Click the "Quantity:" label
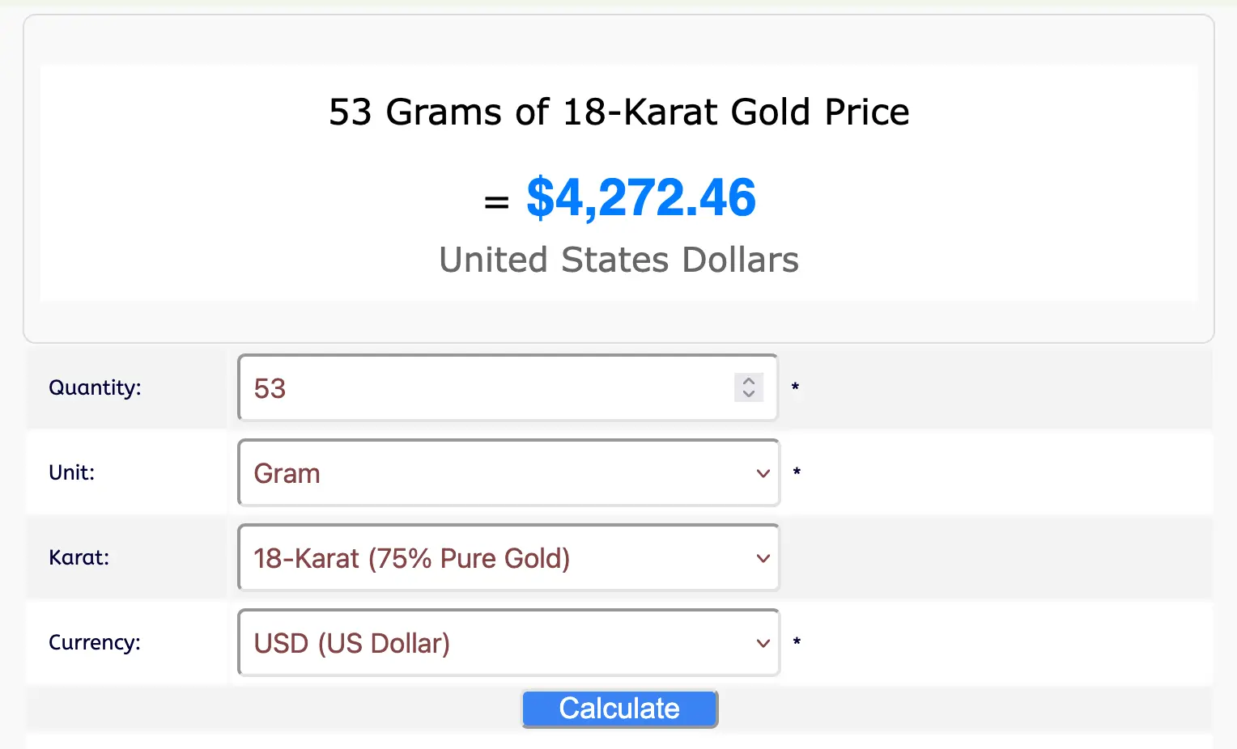 pyautogui.click(x=95, y=387)
